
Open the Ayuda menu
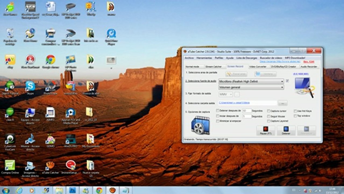(x=230, y=58)
